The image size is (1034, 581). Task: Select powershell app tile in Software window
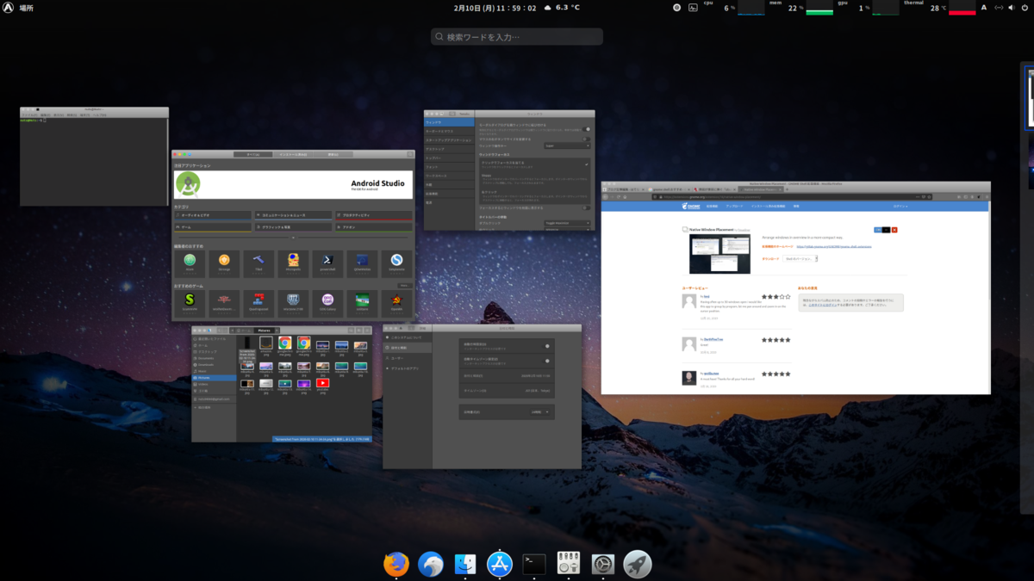pos(328,263)
